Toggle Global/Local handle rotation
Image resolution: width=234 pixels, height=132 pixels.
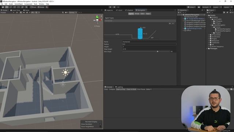coord(41,7)
